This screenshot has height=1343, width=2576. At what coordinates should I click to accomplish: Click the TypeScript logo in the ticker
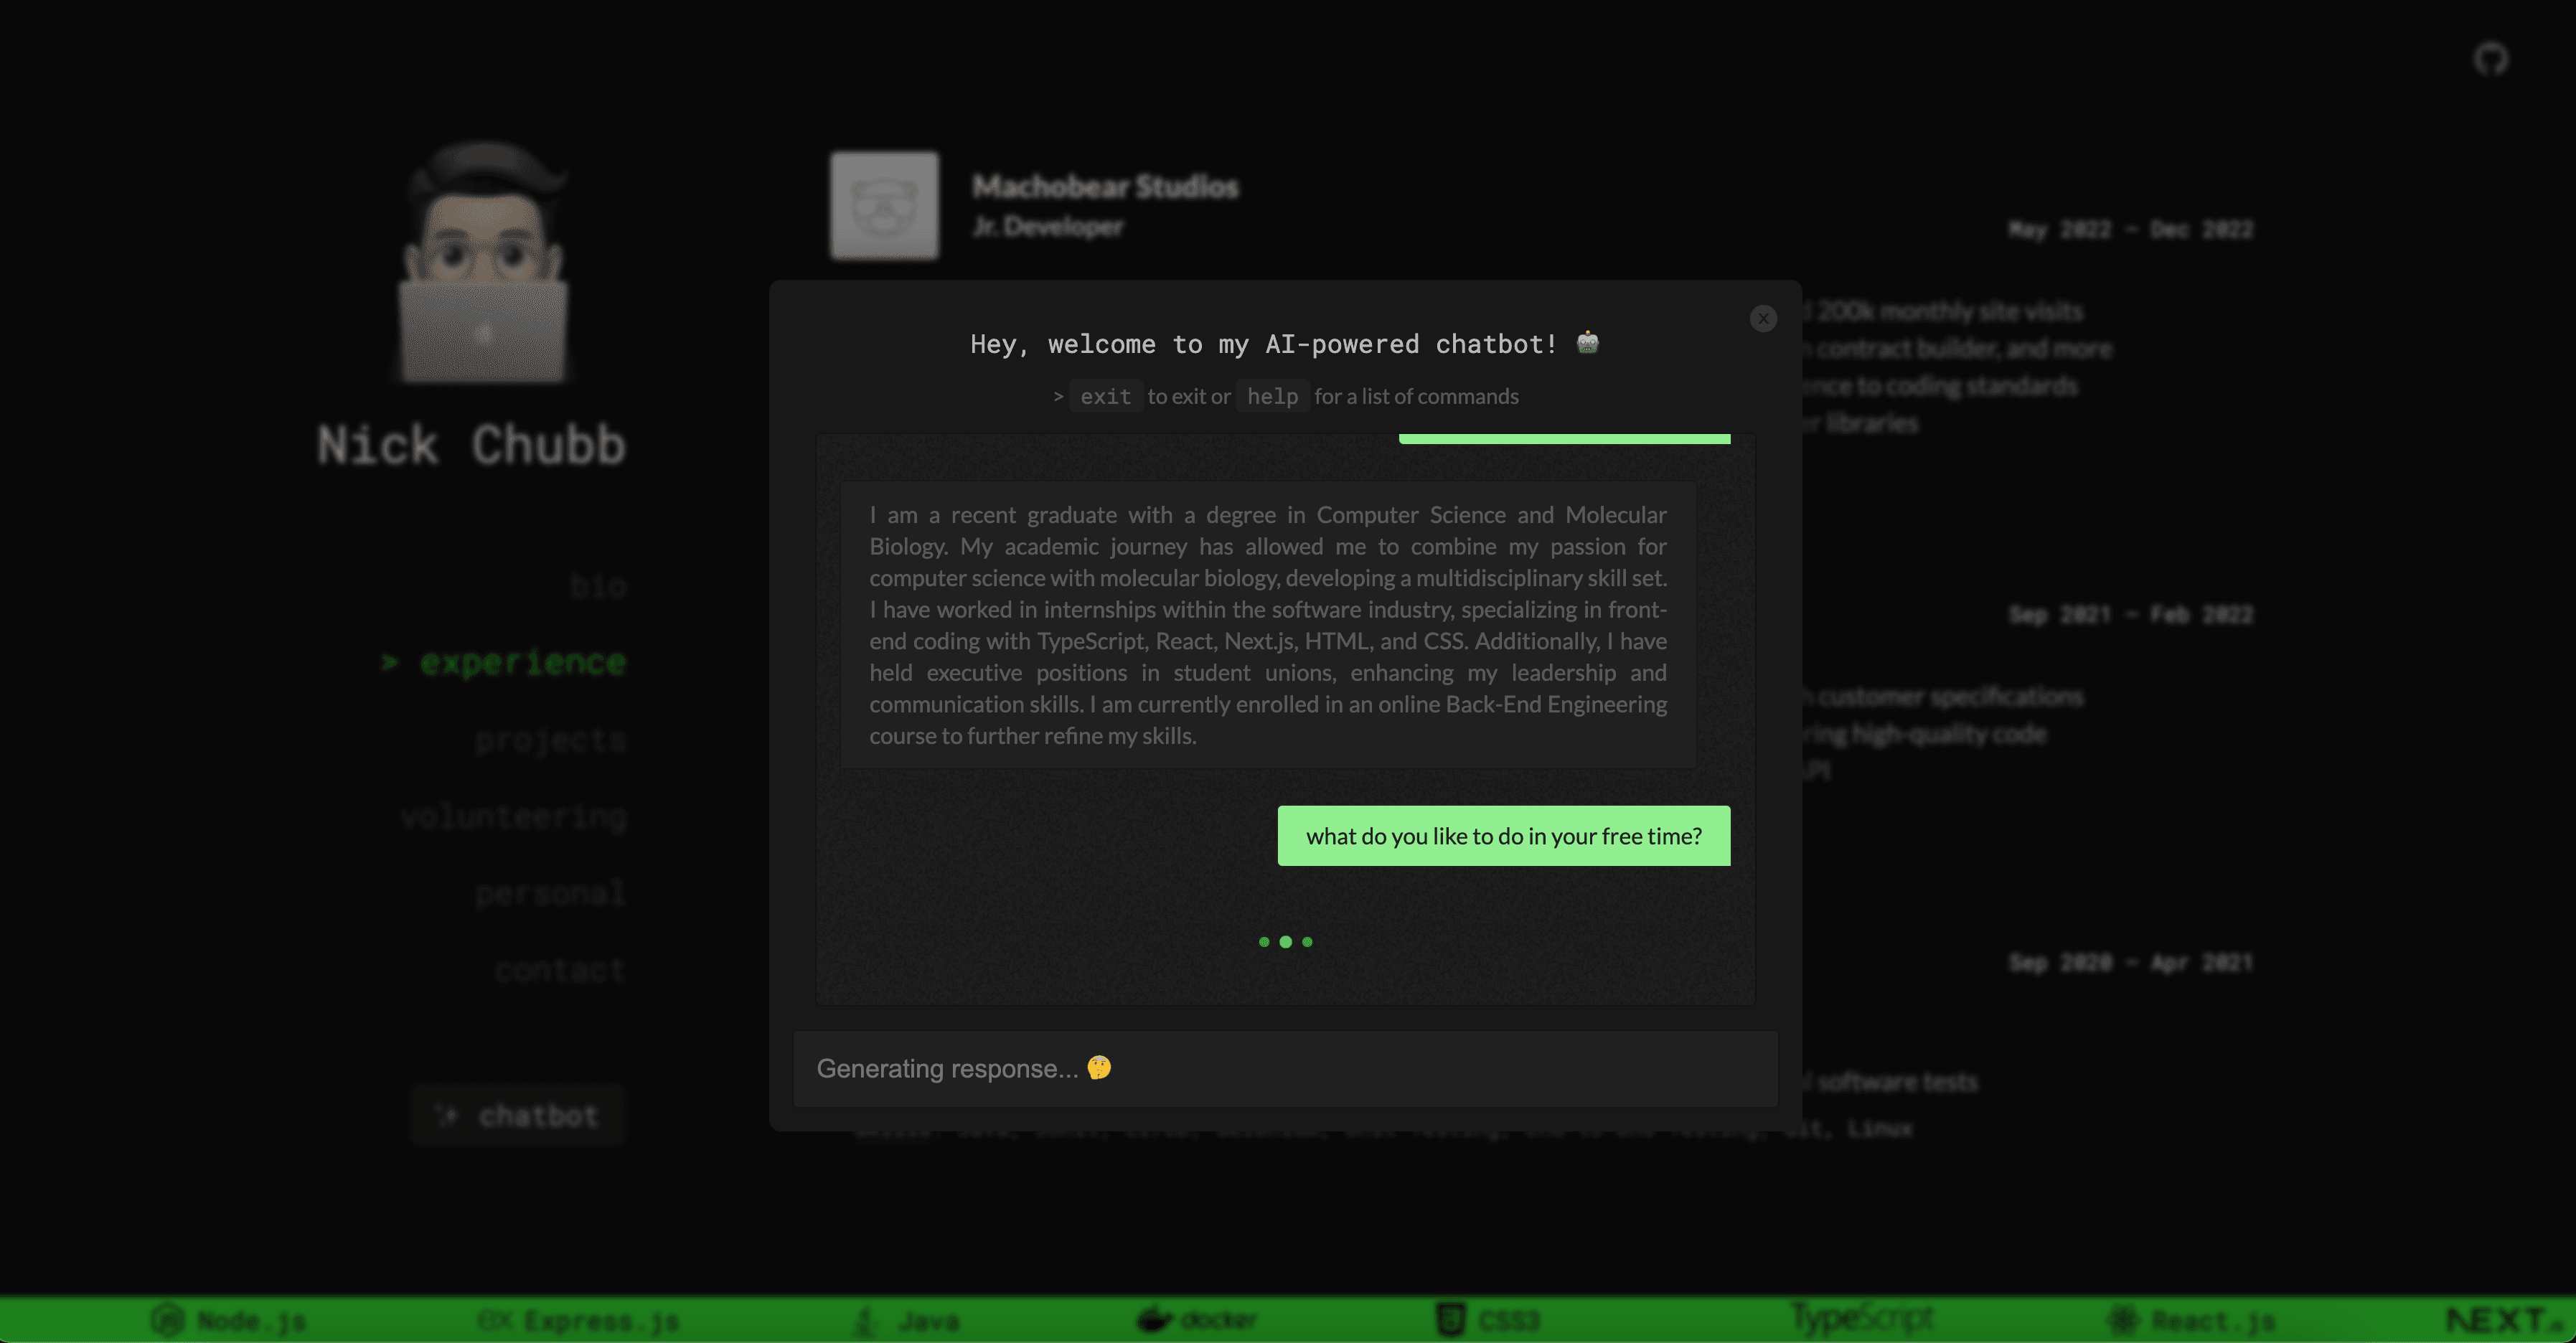click(1862, 1318)
